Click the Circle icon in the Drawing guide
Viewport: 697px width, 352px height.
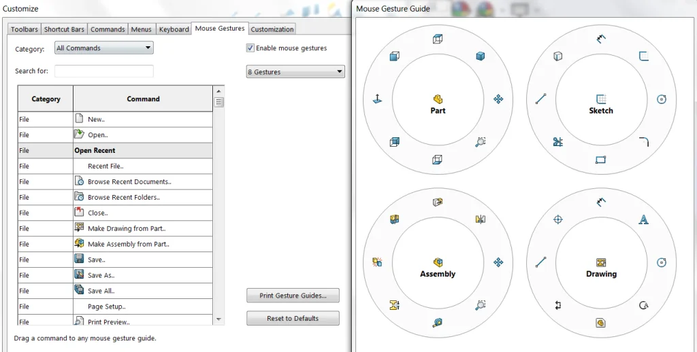point(662,262)
